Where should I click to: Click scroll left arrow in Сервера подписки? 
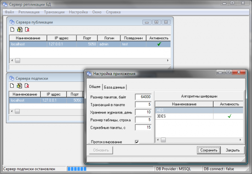[x=12, y=111]
